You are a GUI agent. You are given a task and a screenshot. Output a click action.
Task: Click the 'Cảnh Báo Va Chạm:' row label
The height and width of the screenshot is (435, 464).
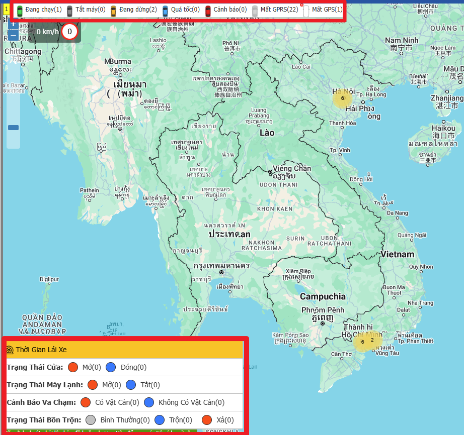(41, 402)
